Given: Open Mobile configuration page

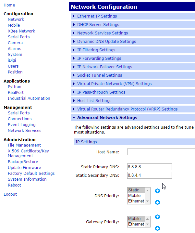Looking at the screenshot, I should (14, 25).
